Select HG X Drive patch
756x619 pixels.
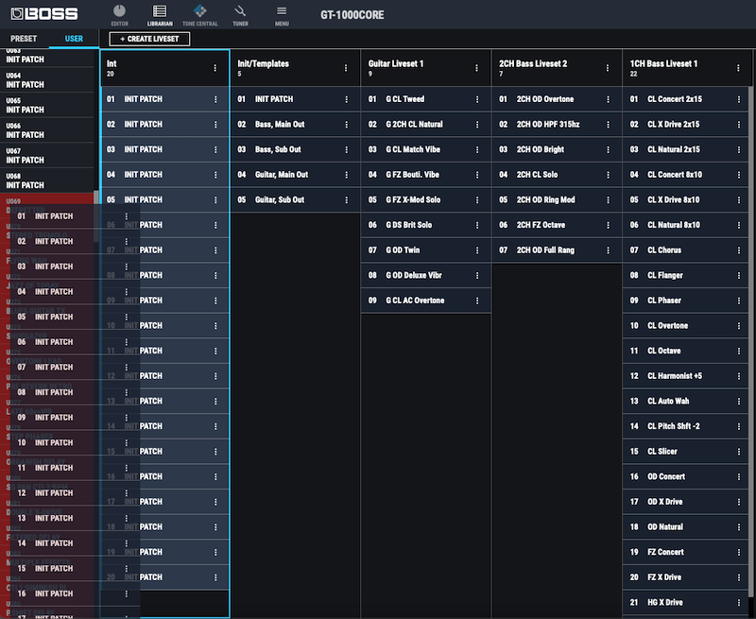[686, 602]
